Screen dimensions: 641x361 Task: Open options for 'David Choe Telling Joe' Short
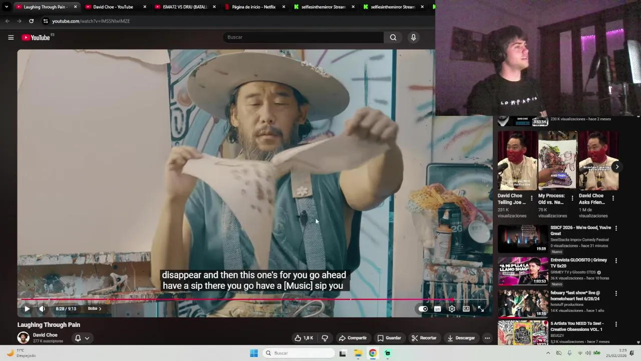pos(531,198)
